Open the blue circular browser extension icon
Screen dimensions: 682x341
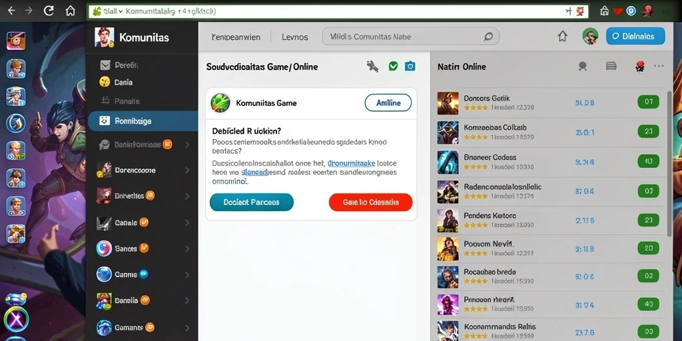[x=631, y=11]
